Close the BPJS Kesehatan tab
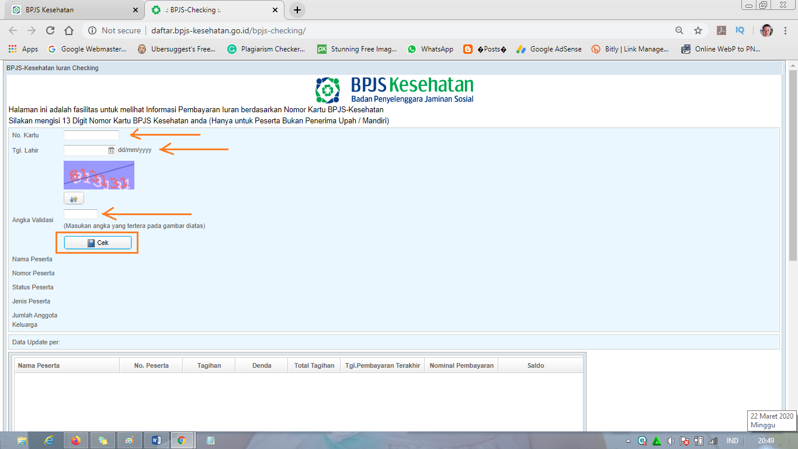Image resolution: width=798 pixels, height=449 pixels. click(x=136, y=10)
